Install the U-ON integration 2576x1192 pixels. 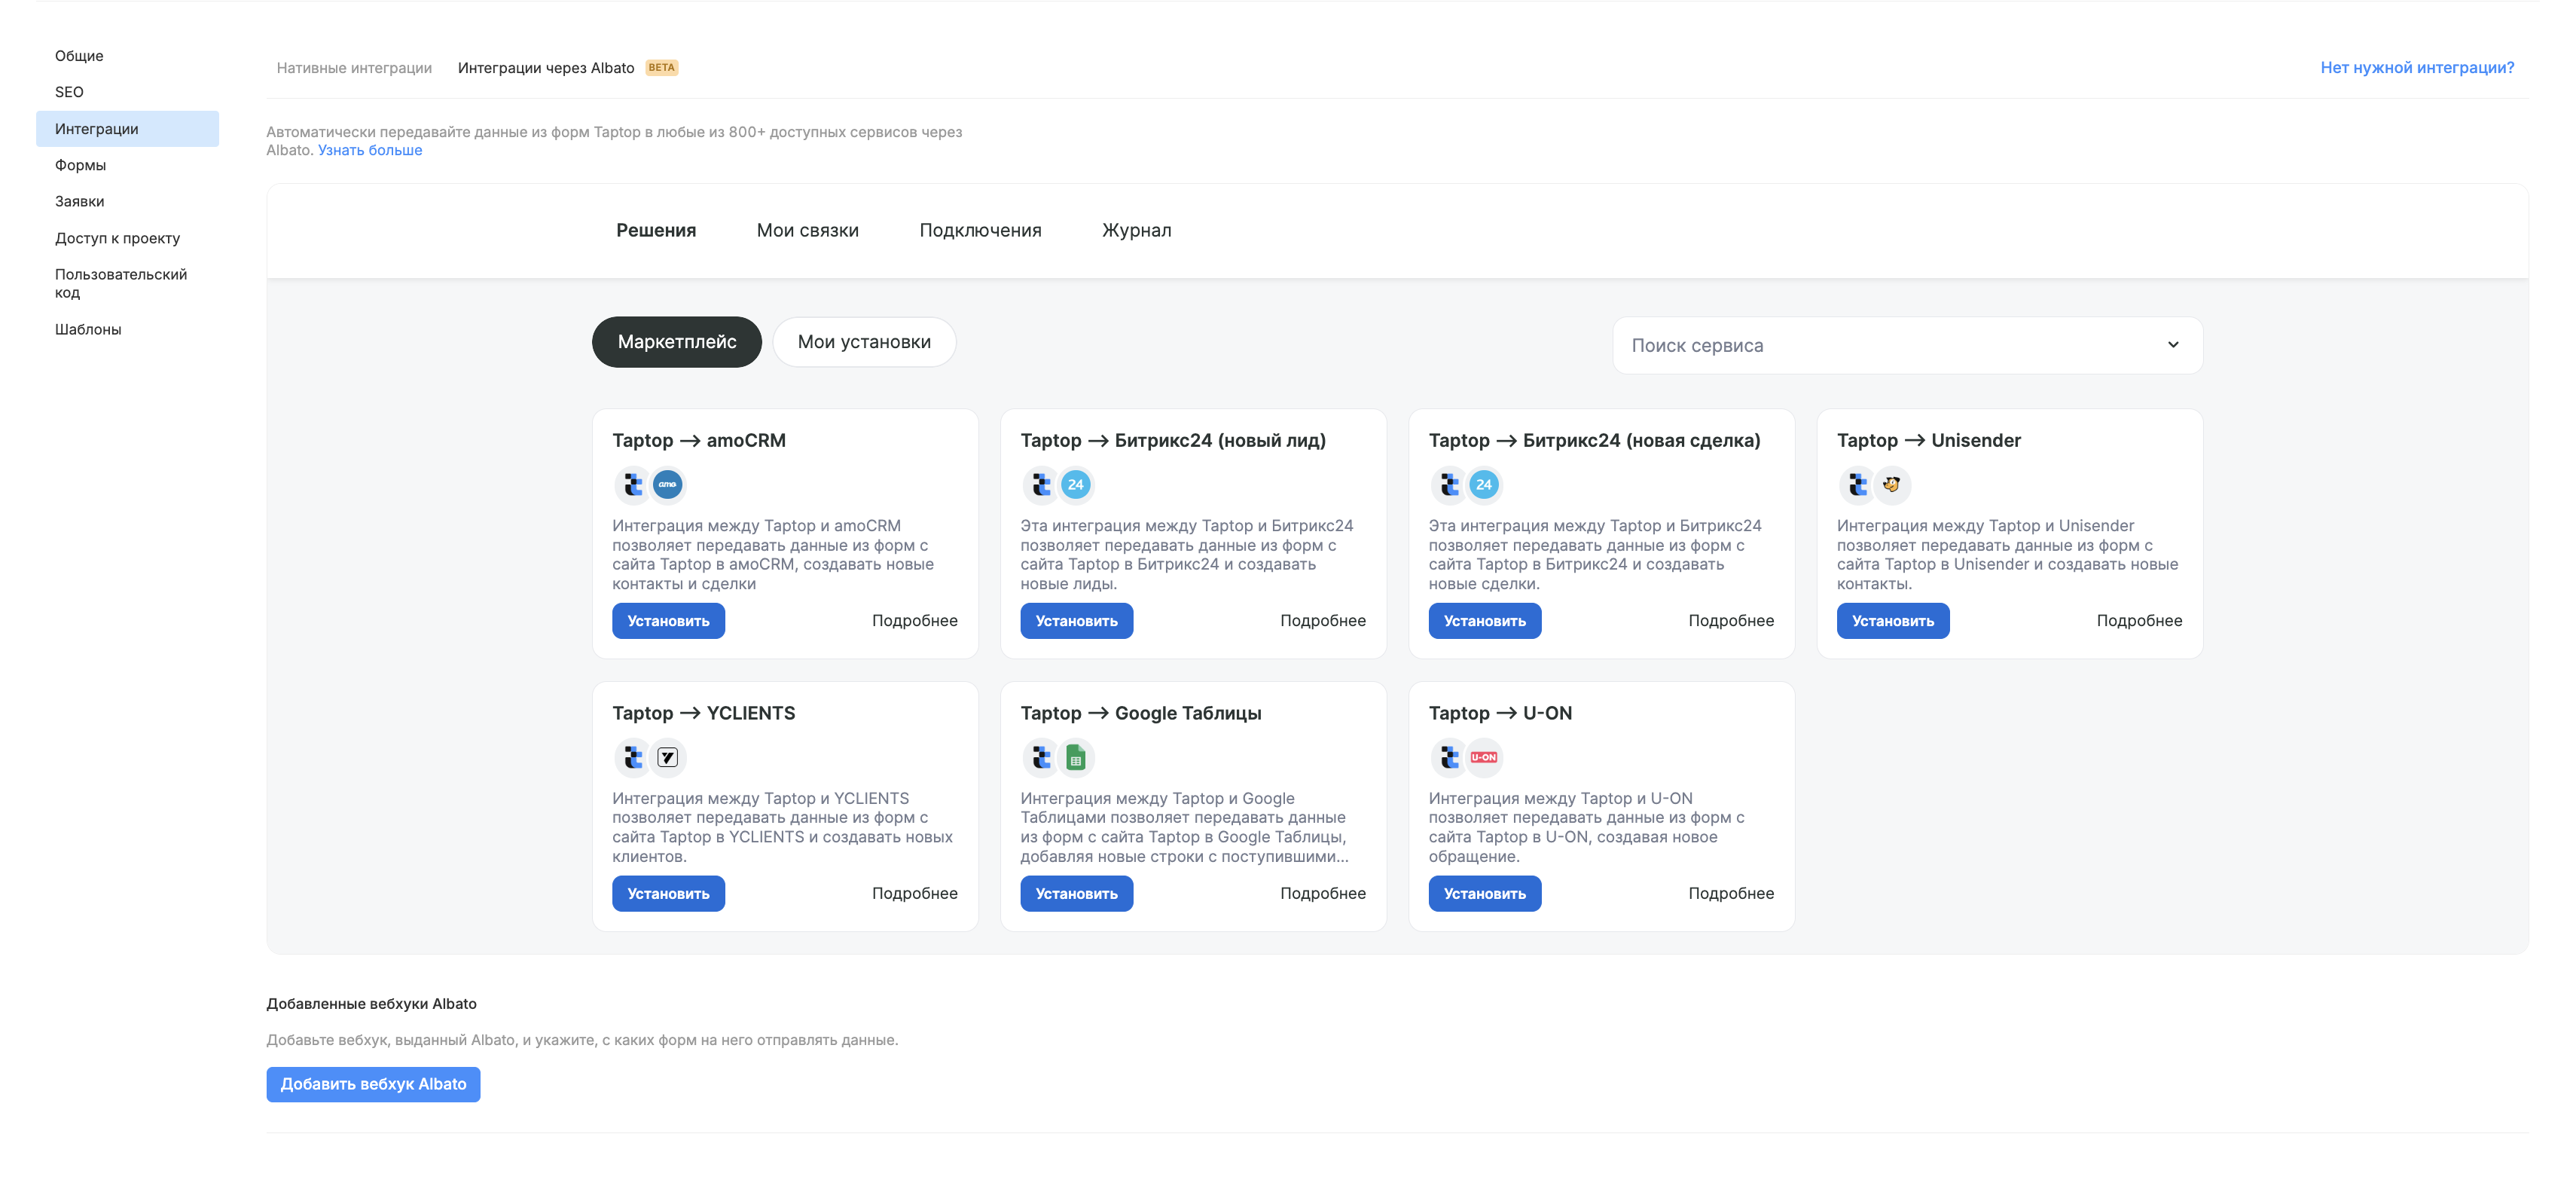1484,894
